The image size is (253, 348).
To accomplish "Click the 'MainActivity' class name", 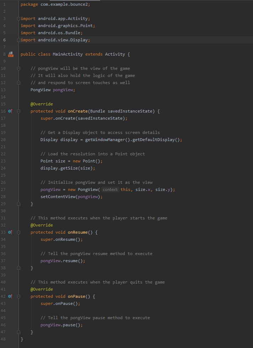I will coord(68,54).
